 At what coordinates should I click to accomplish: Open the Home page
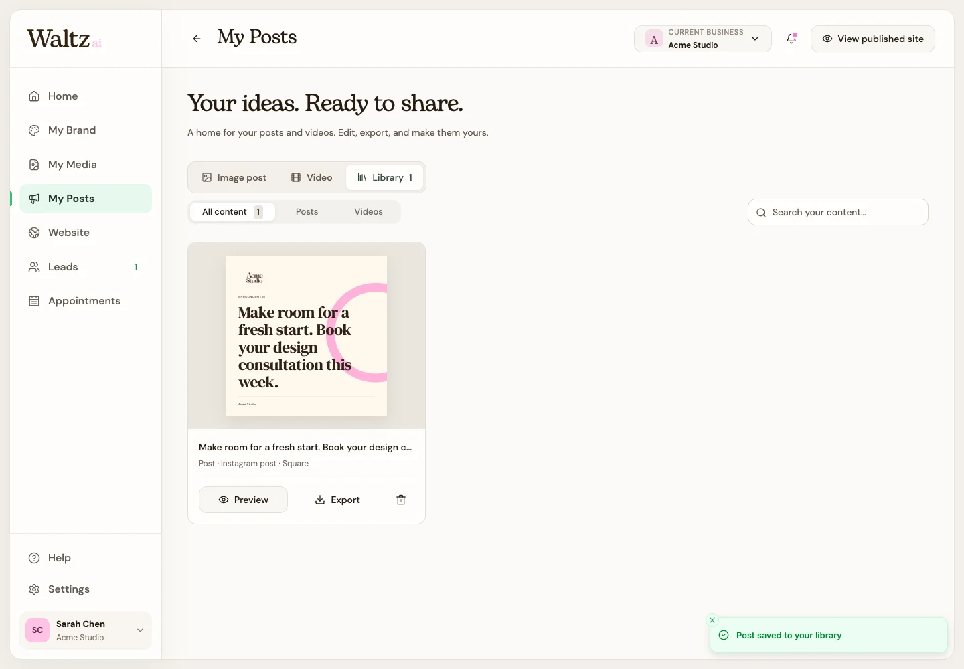point(86,96)
